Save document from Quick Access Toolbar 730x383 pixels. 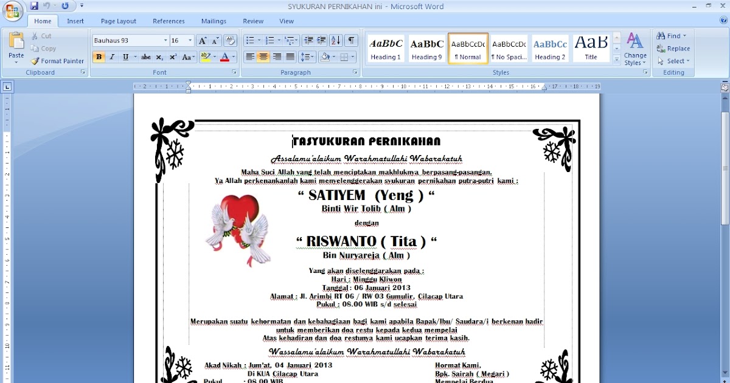34,6
